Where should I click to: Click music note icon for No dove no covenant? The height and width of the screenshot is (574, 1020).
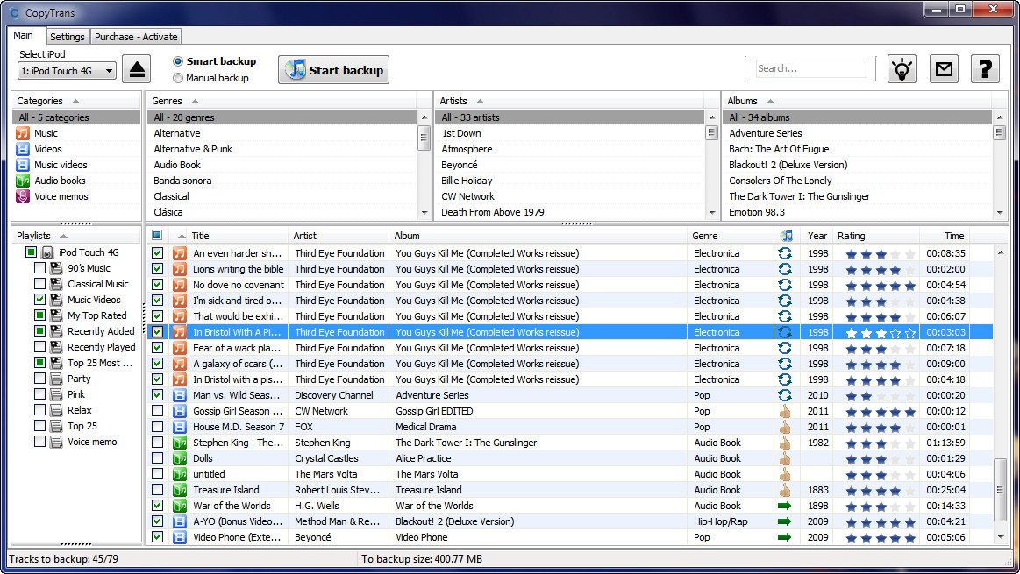180,285
